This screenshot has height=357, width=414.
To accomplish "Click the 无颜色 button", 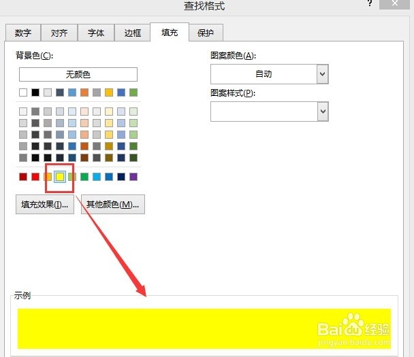I will (78, 75).
